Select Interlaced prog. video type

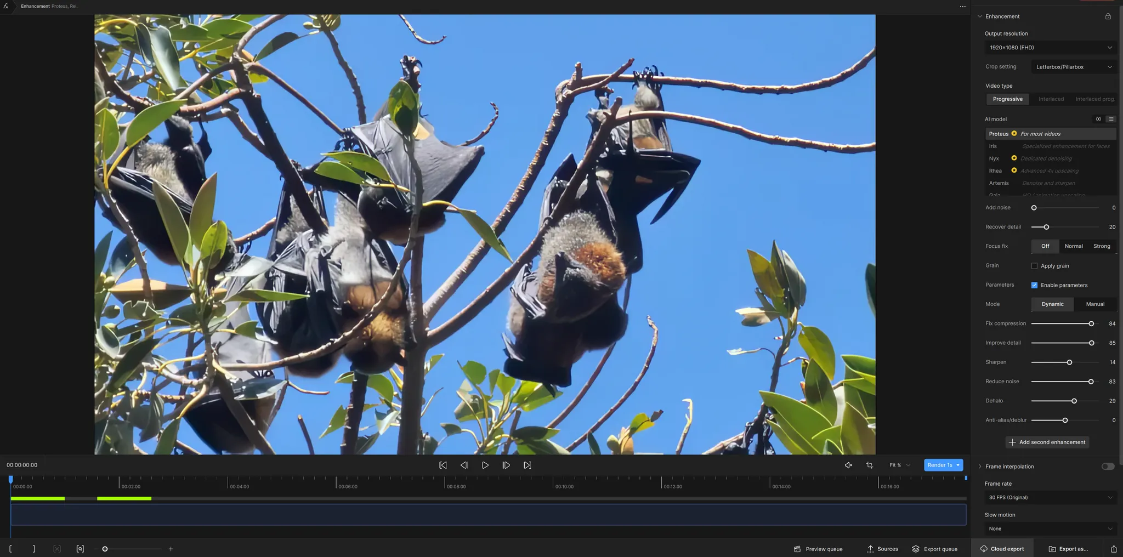pos(1094,99)
